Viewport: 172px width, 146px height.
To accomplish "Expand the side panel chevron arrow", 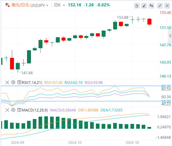I will click(x=170, y=36).
